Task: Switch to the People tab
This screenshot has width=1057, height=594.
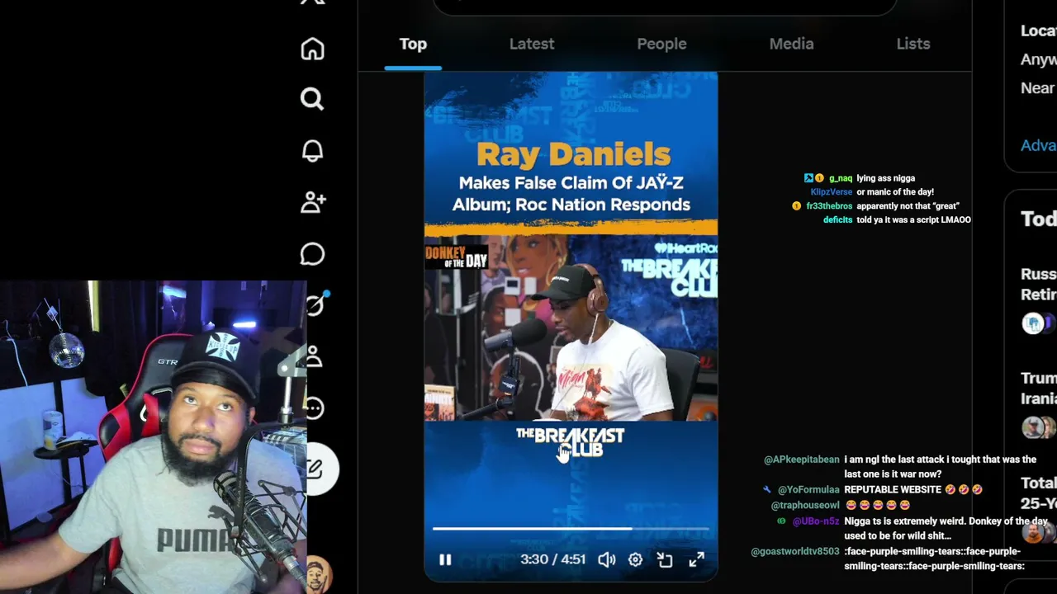Action: 661,44
